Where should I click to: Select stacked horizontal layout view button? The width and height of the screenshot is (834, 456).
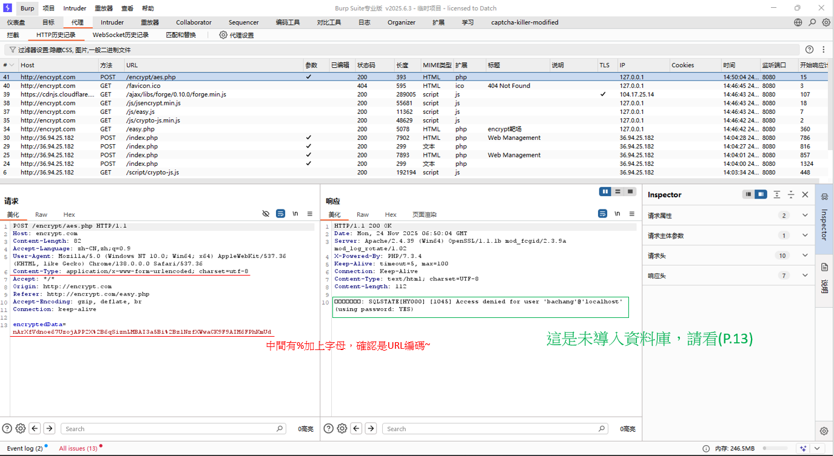[617, 191]
